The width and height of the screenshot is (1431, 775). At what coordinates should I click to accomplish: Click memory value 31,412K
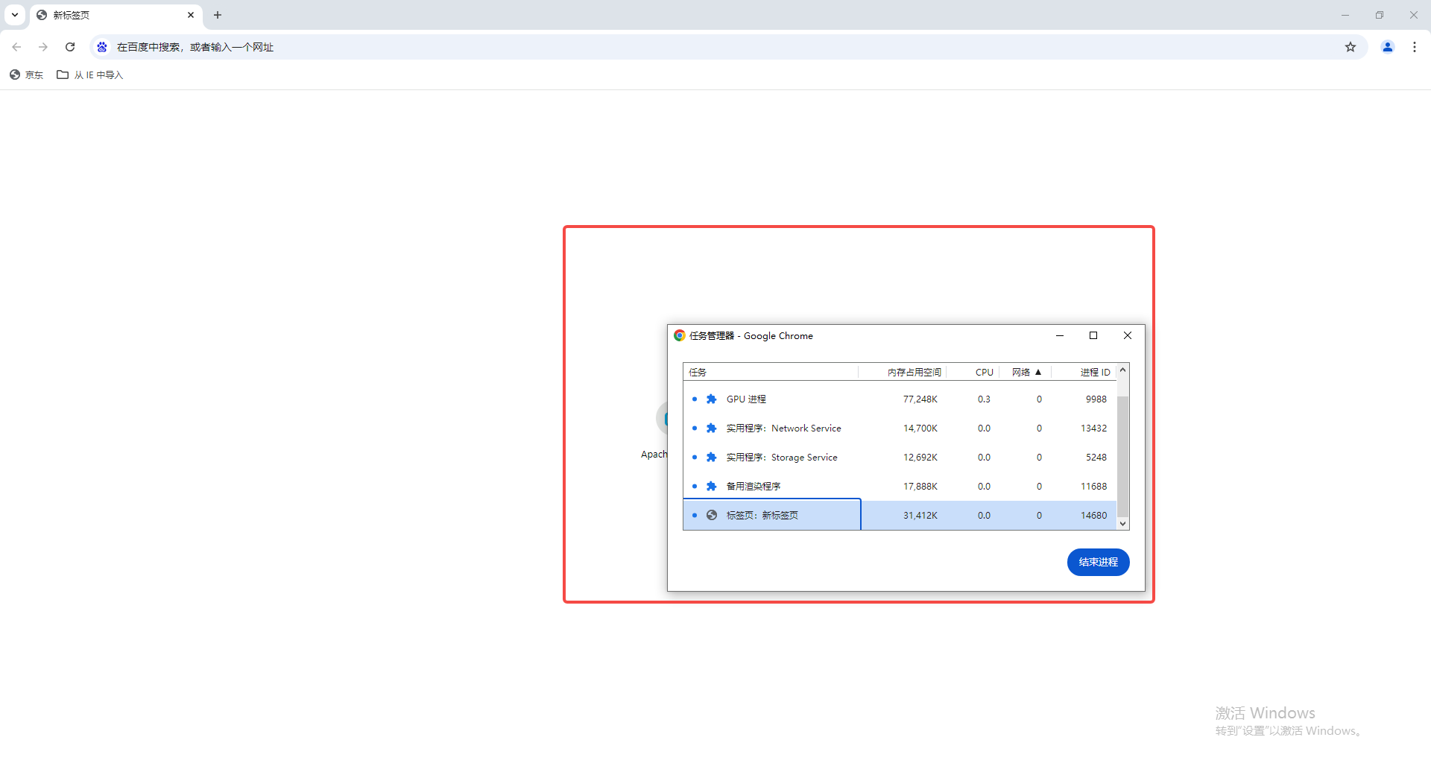(x=920, y=516)
